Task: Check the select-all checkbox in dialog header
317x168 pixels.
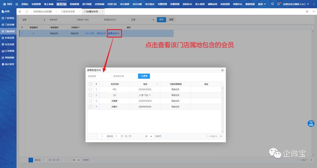Action: coord(90,84)
